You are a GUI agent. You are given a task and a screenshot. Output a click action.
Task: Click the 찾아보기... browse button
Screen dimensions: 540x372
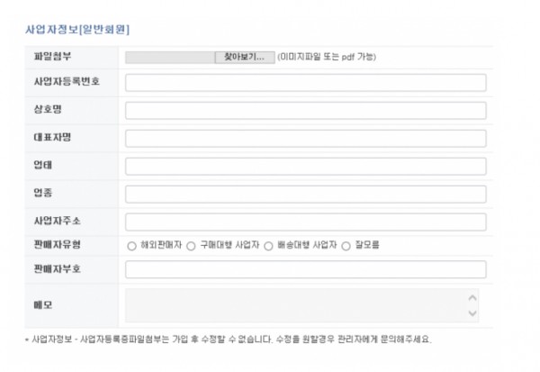point(245,58)
